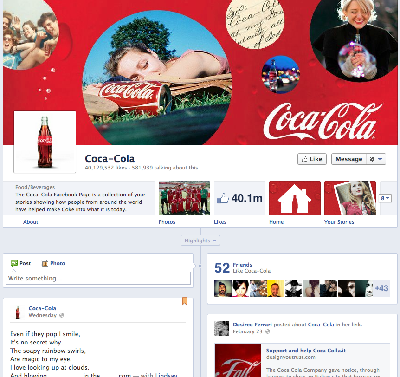This screenshot has width=400, height=377.
Task: Open the Wednesday post timestamp
Action: pos(43,315)
